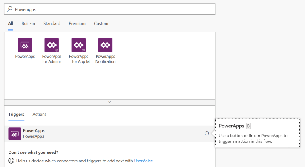Click the info icon on PowerApps trigger
This screenshot has height=167, width=305.
coord(207,133)
